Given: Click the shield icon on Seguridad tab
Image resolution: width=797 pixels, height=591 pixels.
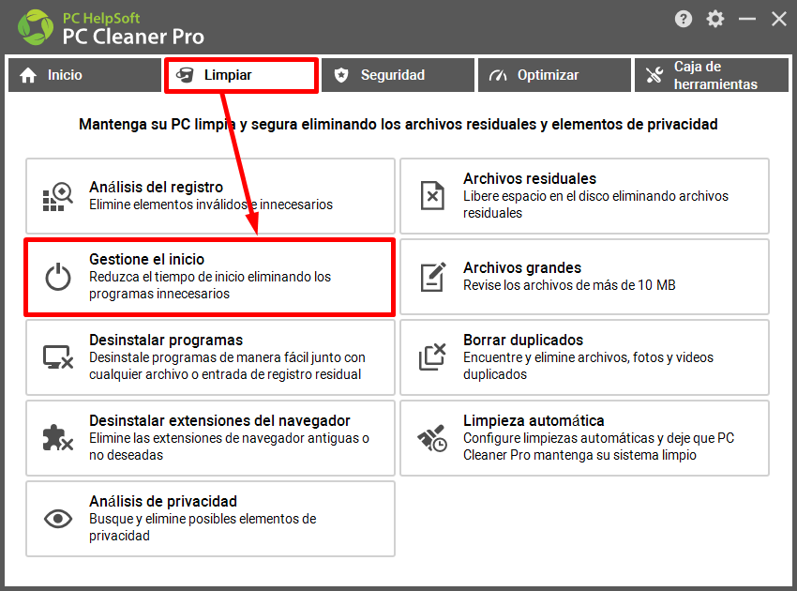Looking at the screenshot, I should (341, 75).
